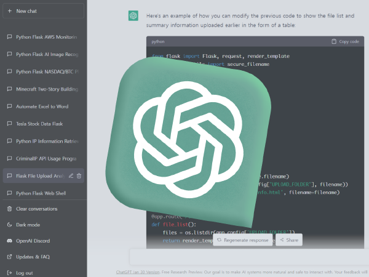Click clipboard icon in code block header

(x=334, y=41)
